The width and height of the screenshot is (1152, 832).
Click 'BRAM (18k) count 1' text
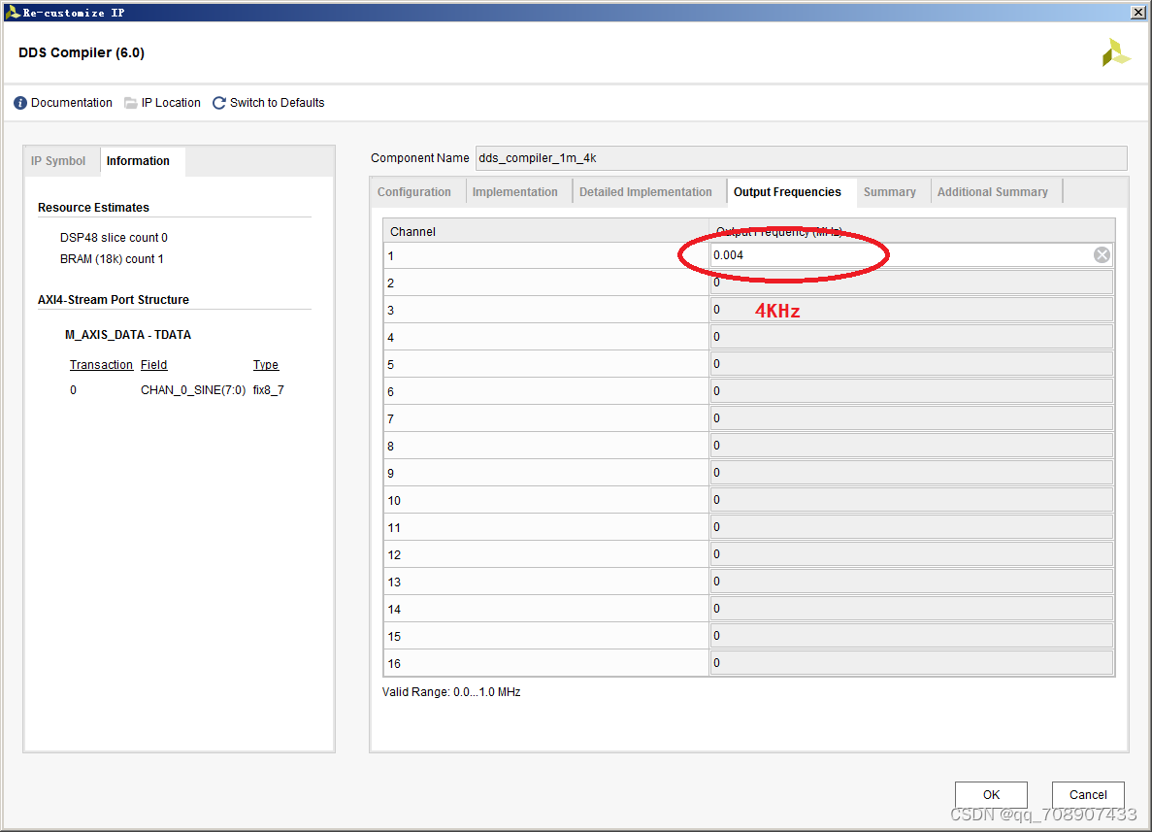click(x=112, y=258)
